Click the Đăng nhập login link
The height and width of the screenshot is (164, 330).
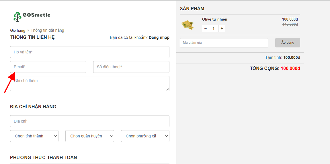click(159, 37)
